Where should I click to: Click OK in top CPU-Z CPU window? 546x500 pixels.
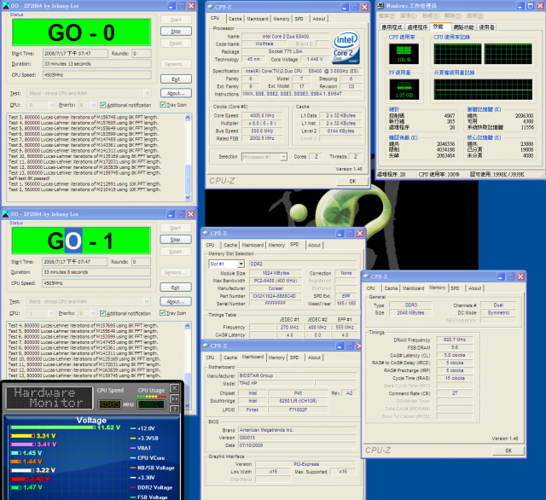[x=352, y=181]
